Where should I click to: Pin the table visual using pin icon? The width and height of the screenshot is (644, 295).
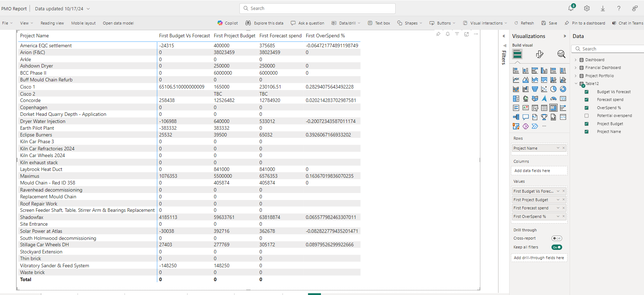(x=438, y=34)
